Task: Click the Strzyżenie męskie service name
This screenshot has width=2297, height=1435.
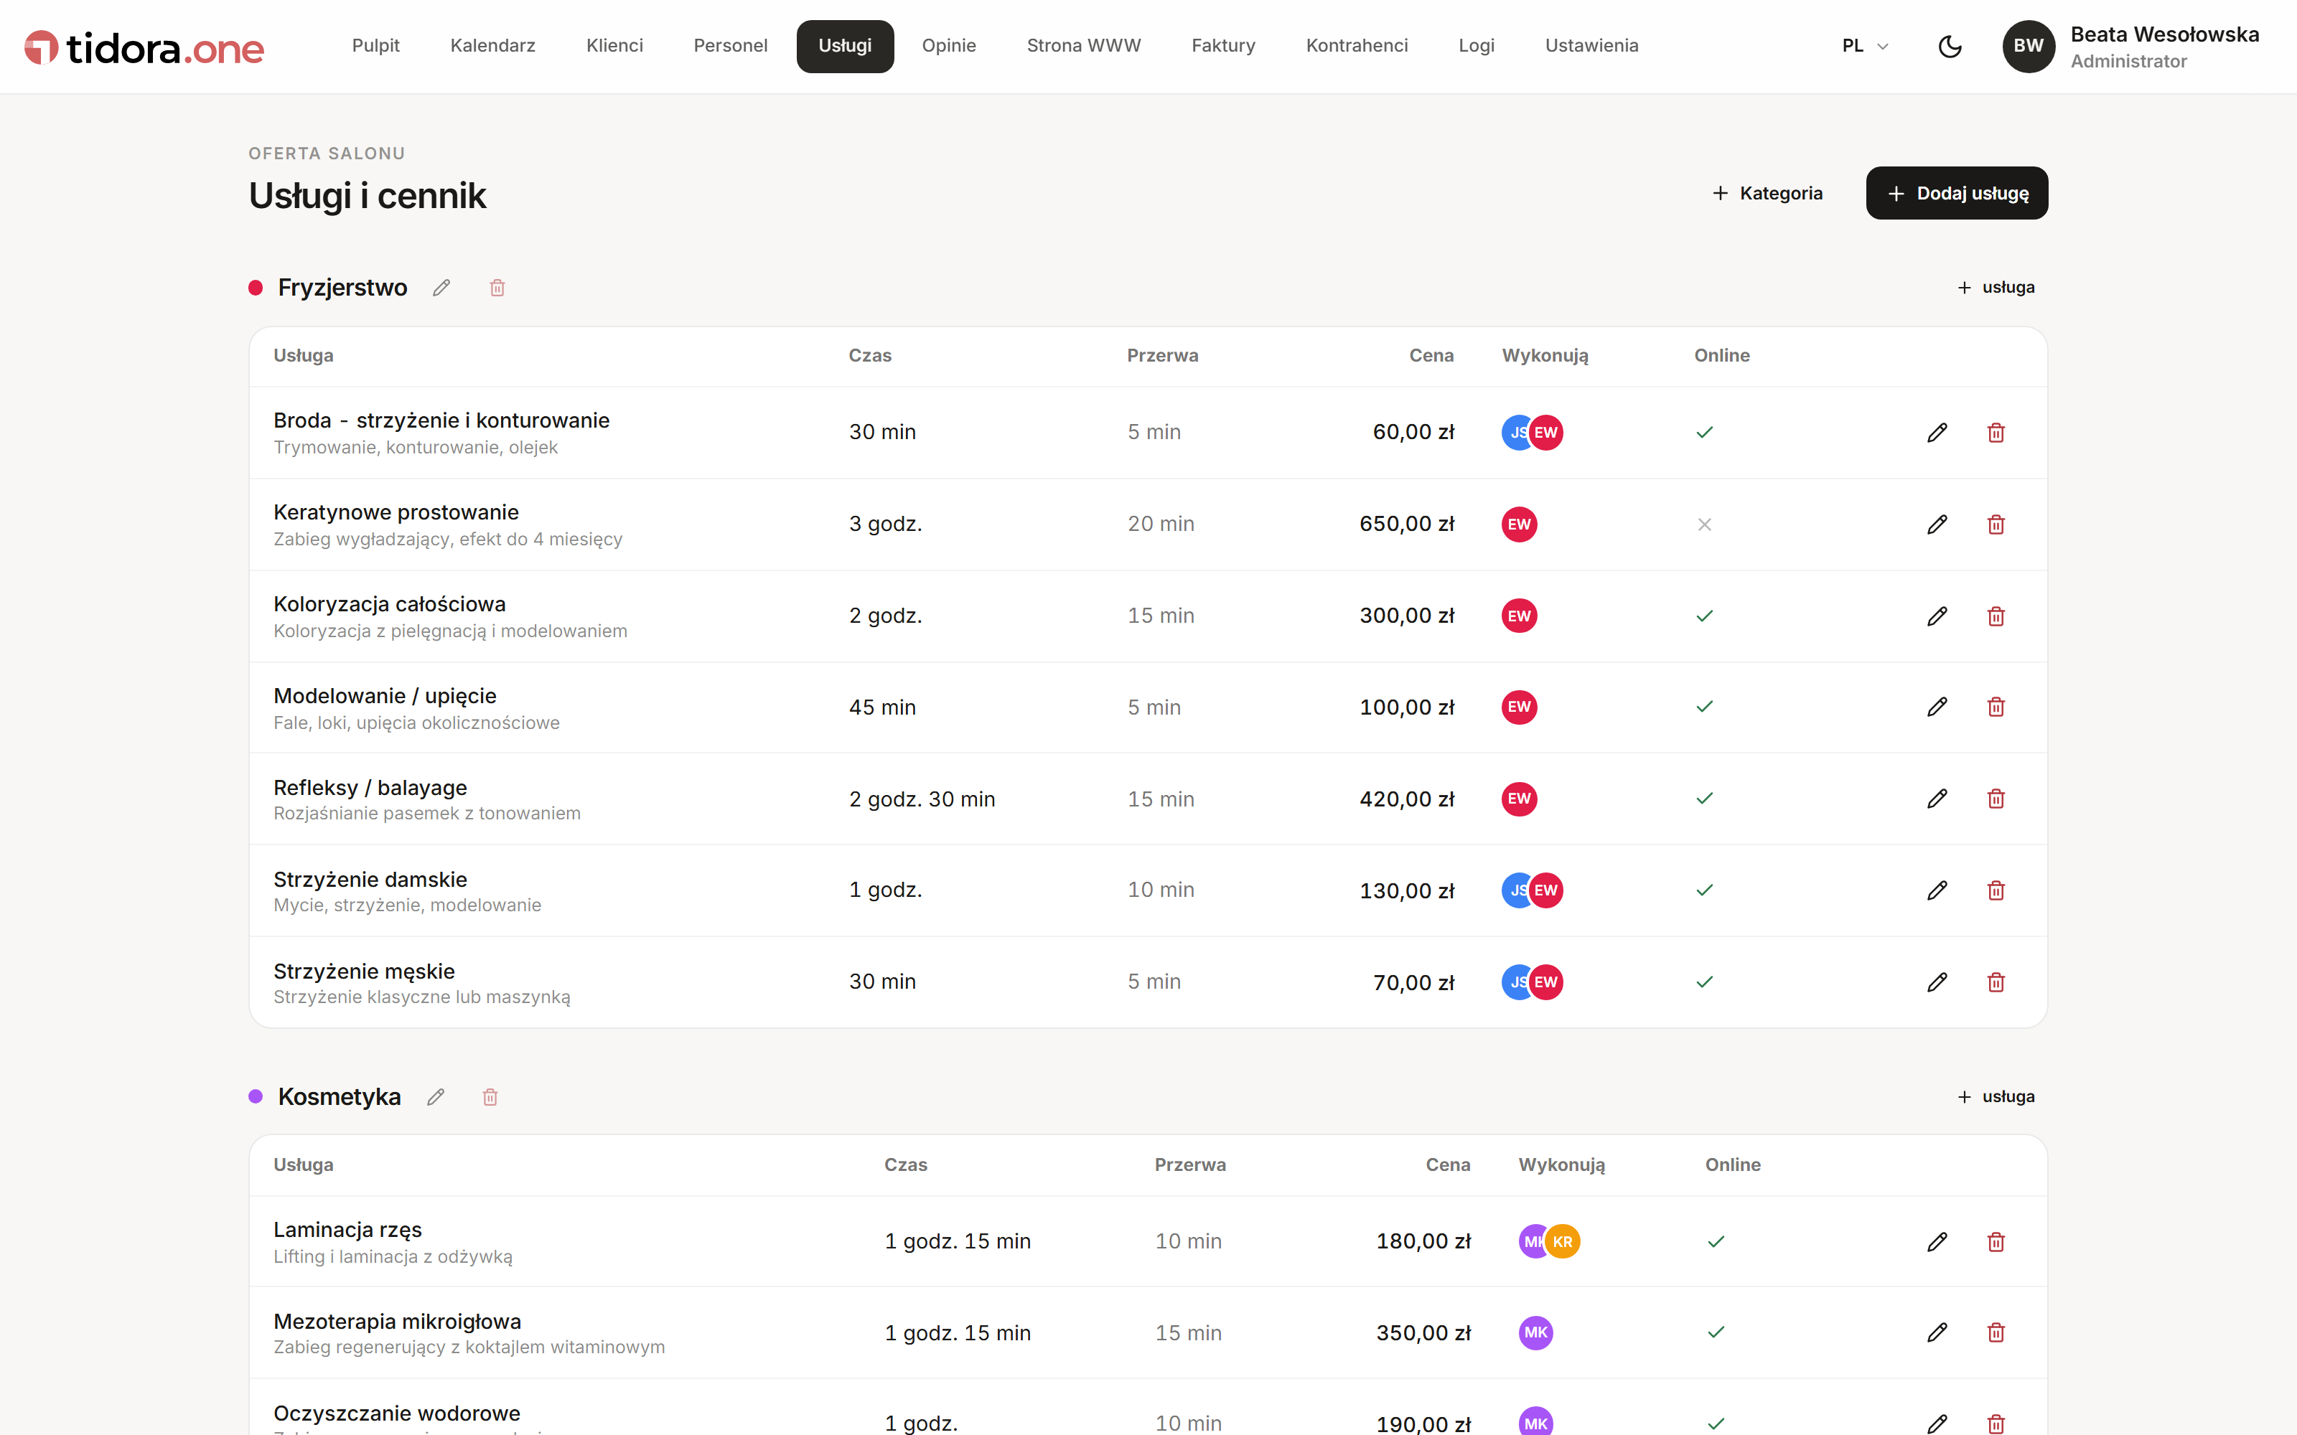Action: click(x=365, y=971)
